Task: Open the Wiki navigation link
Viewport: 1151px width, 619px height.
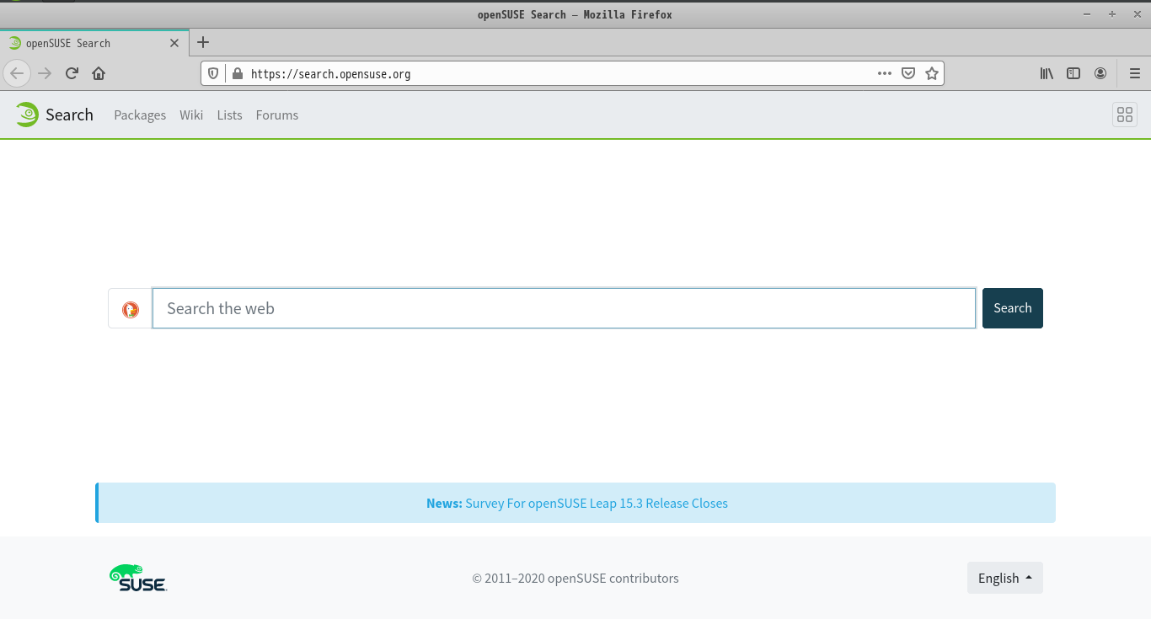Action: pyautogui.click(x=191, y=115)
